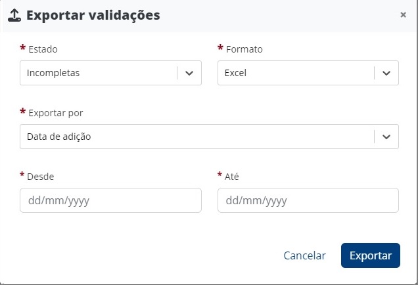This screenshot has height=285, width=418.
Task: Click the Incompletas value in Estado
Action: pos(54,73)
